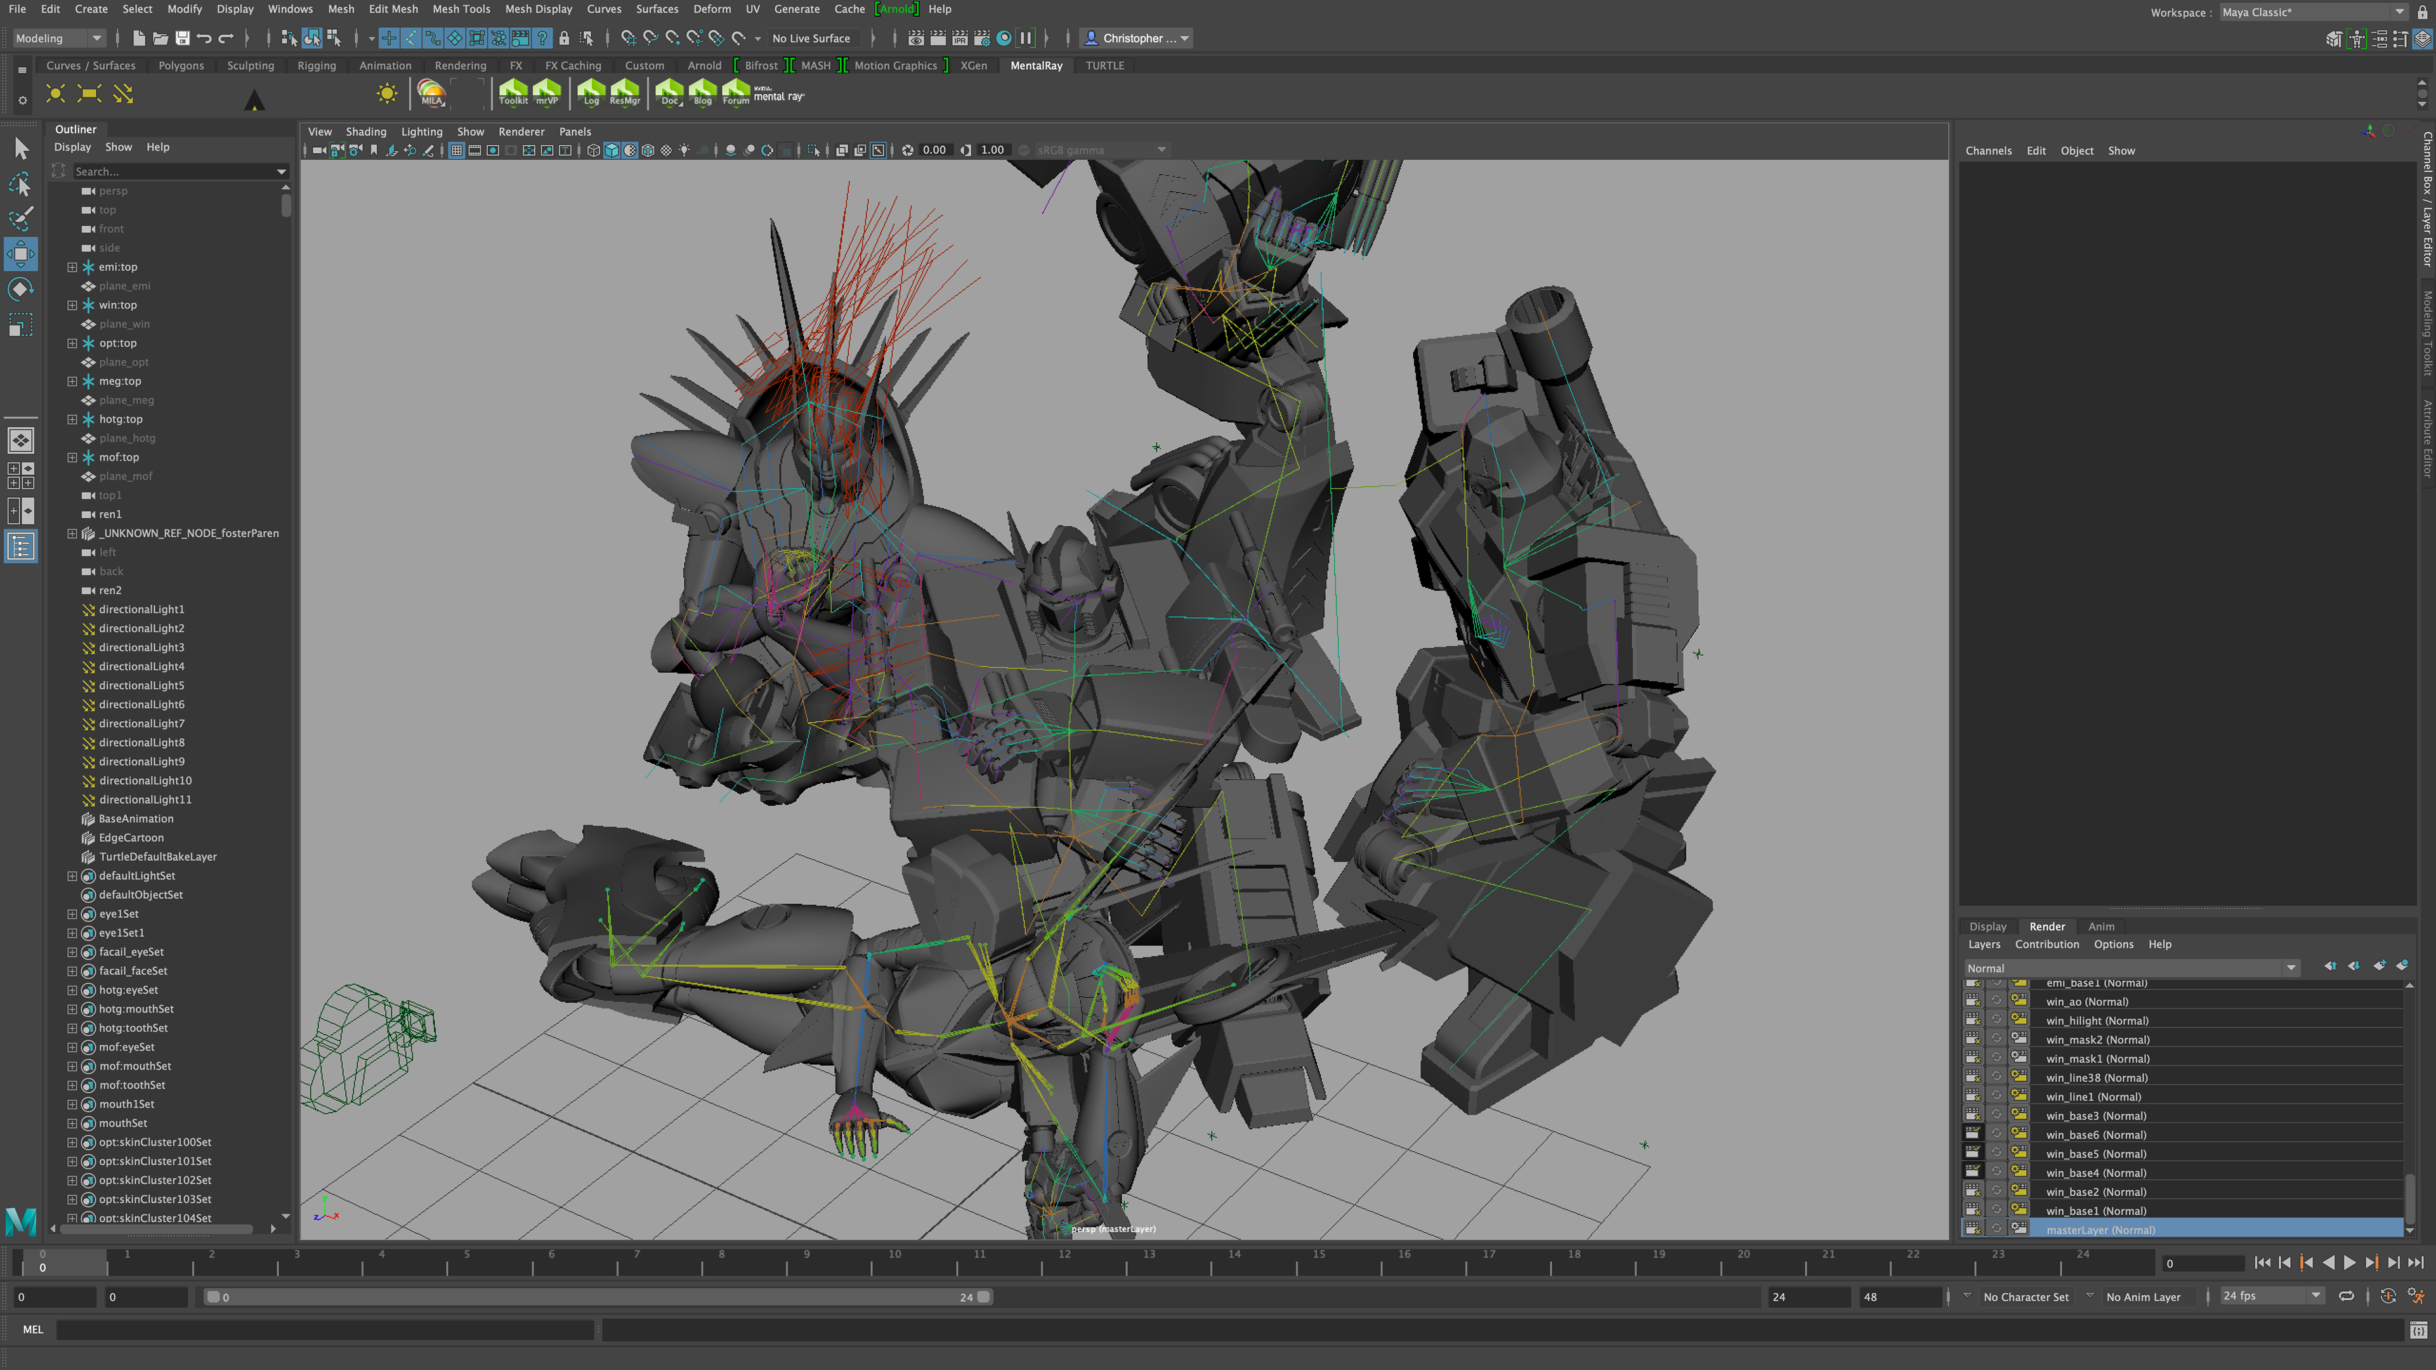The height and width of the screenshot is (1370, 2436).
Task: Click the range slider end handle at 24
Action: [x=983, y=1296]
